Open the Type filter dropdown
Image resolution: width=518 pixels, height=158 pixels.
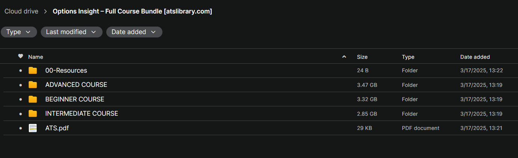coord(19,32)
